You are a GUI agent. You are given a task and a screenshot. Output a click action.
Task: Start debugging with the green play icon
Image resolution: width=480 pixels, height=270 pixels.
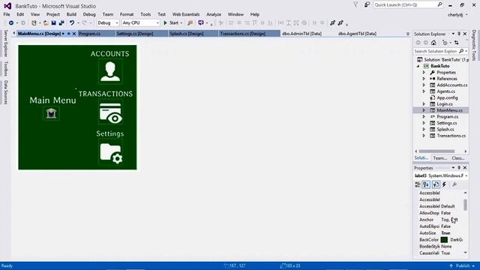[165, 23]
